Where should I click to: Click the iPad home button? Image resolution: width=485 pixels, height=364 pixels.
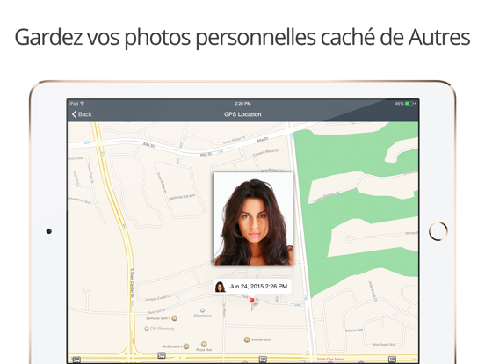(438, 231)
